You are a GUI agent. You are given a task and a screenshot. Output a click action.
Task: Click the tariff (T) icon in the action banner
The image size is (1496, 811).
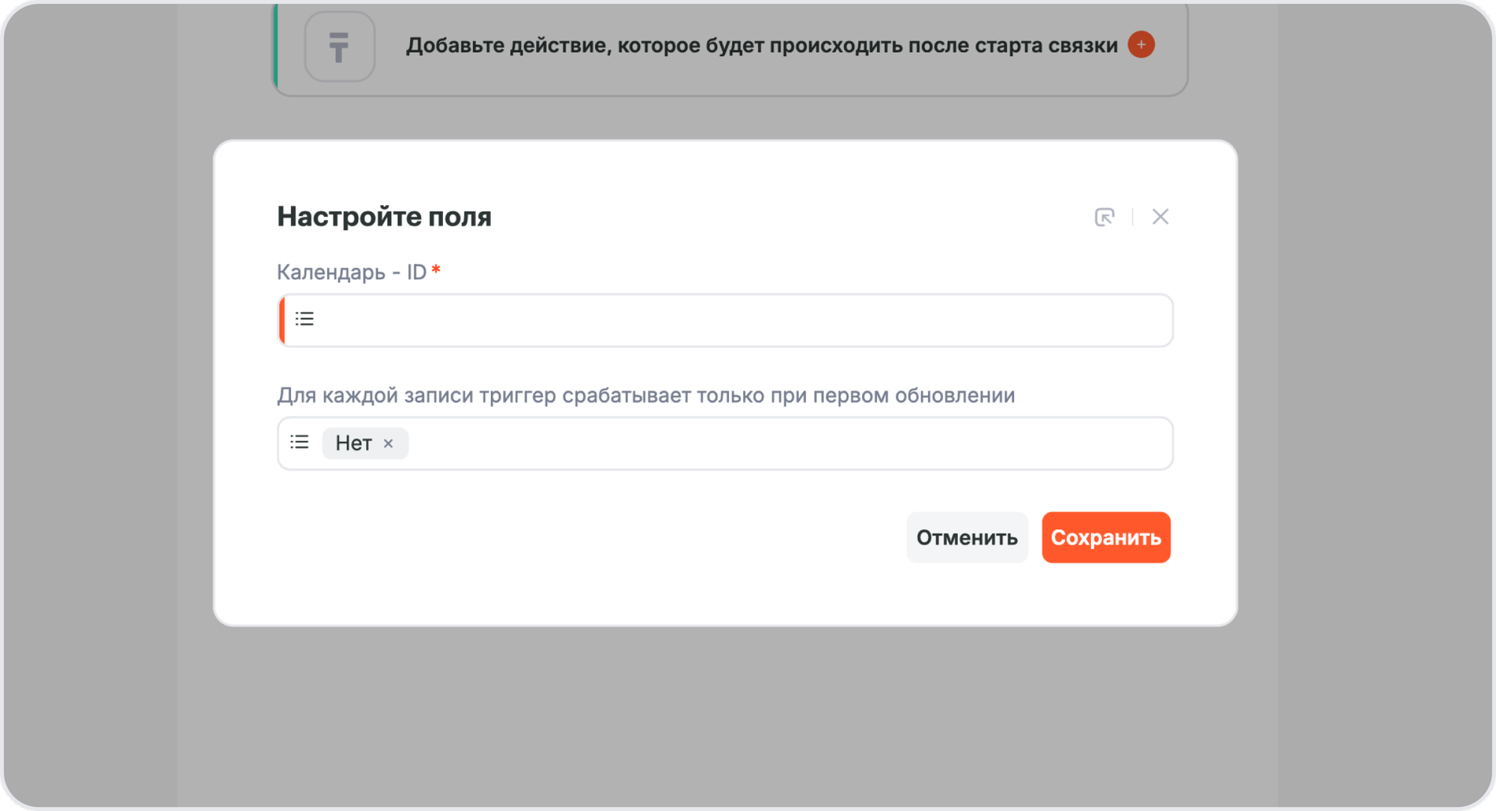(x=340, y=46)
